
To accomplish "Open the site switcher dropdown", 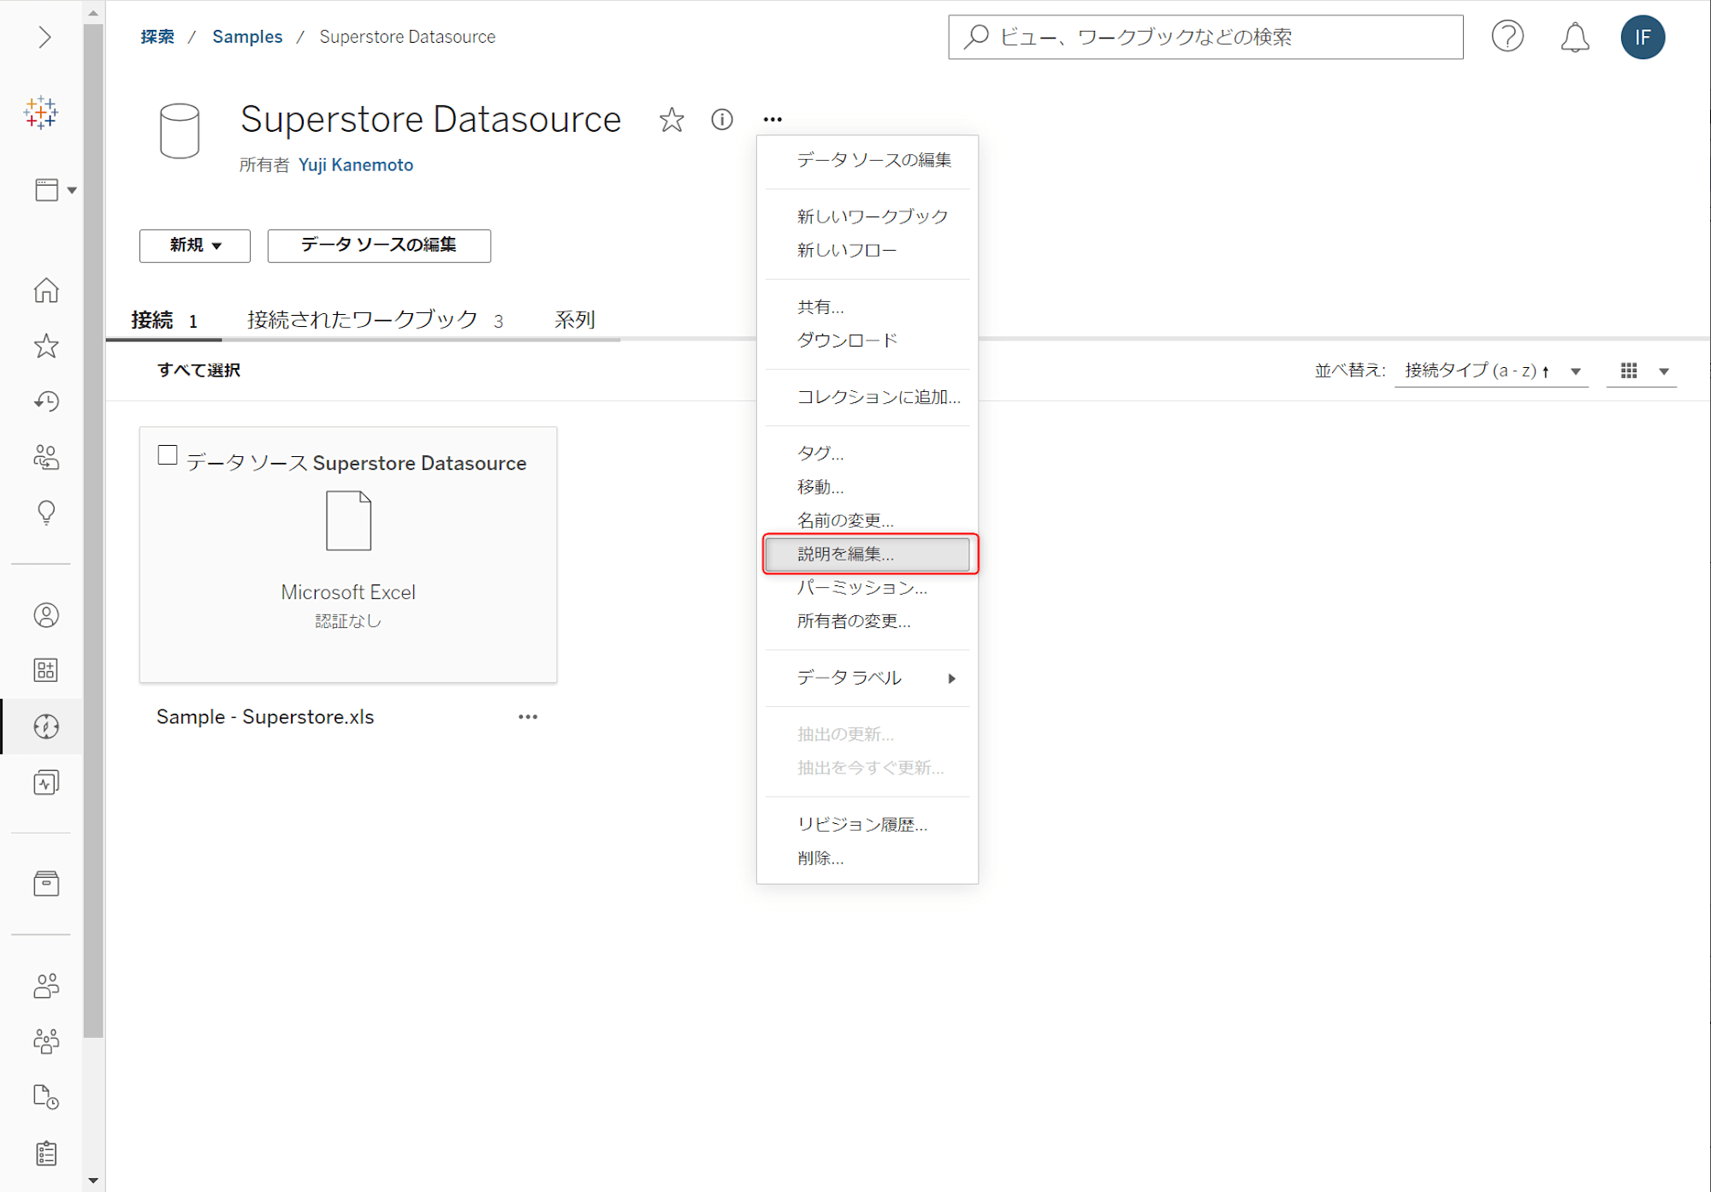I will 56,189.
